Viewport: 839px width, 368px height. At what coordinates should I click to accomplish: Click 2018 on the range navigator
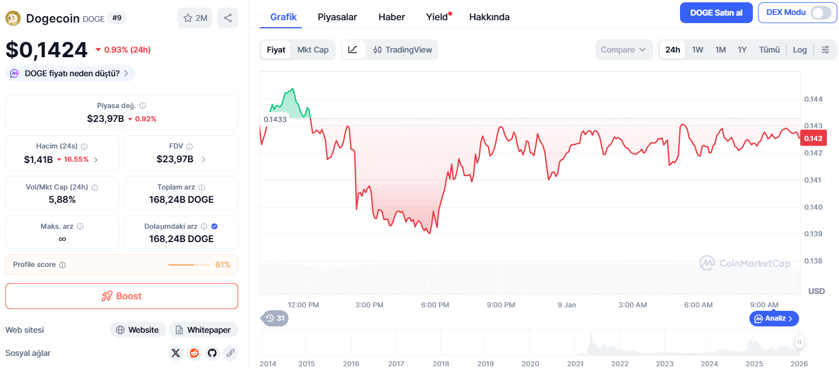[441, 363]
